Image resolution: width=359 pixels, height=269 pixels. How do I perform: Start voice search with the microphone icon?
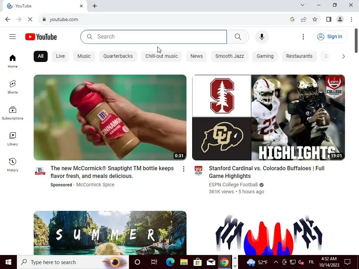click(262, 36)
